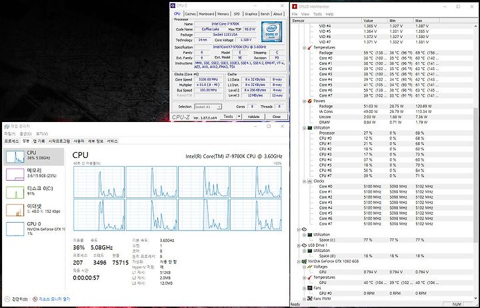Click the USB Drive 1 disk icon
This screenshot has width=480, height=308.
coord(304,245)
